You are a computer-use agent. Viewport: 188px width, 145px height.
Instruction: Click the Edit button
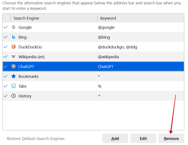[x=143, y=138]
